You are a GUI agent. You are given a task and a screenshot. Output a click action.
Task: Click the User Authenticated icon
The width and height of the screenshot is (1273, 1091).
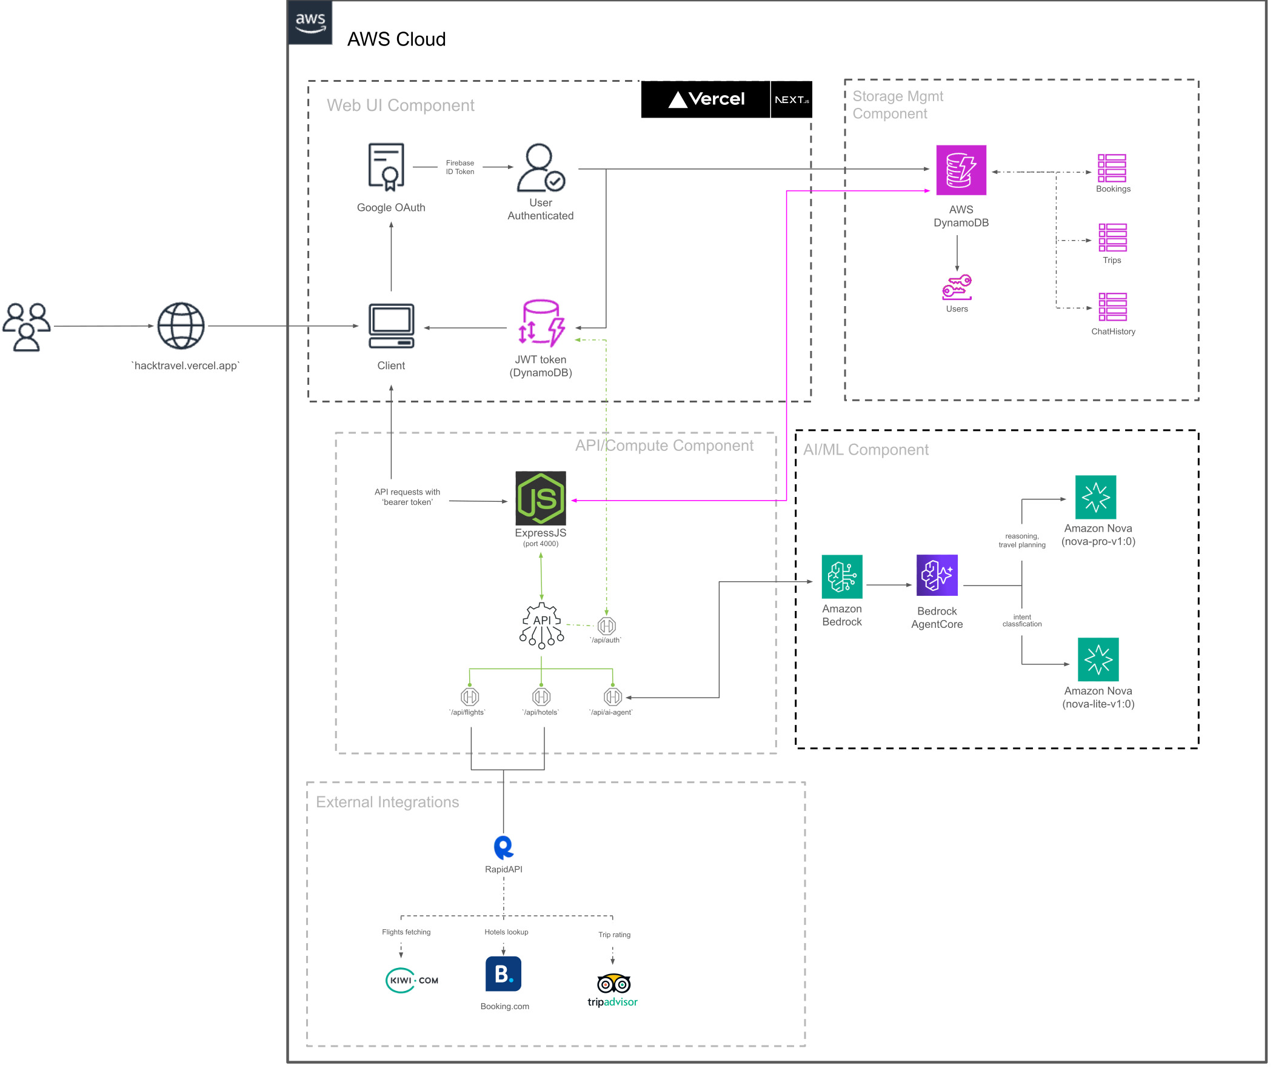point(540,168)
